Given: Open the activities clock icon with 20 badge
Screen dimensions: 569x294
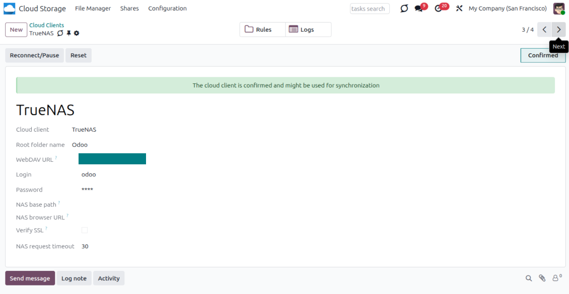Looking at the screenshot, I should 439,9.
